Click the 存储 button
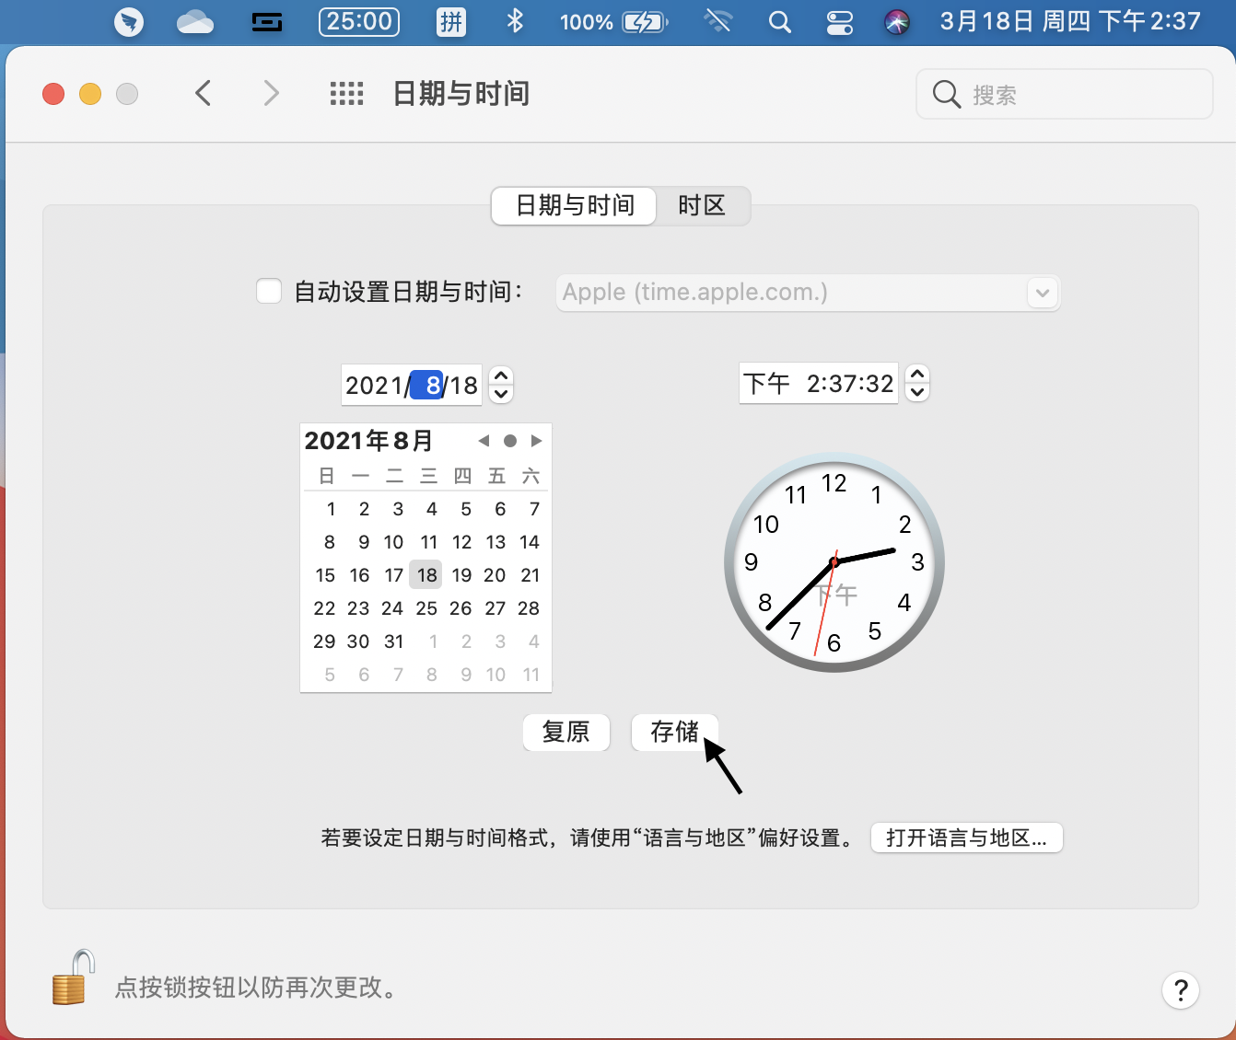This screenshot has height=1040, width=1236. pos(674,732)
